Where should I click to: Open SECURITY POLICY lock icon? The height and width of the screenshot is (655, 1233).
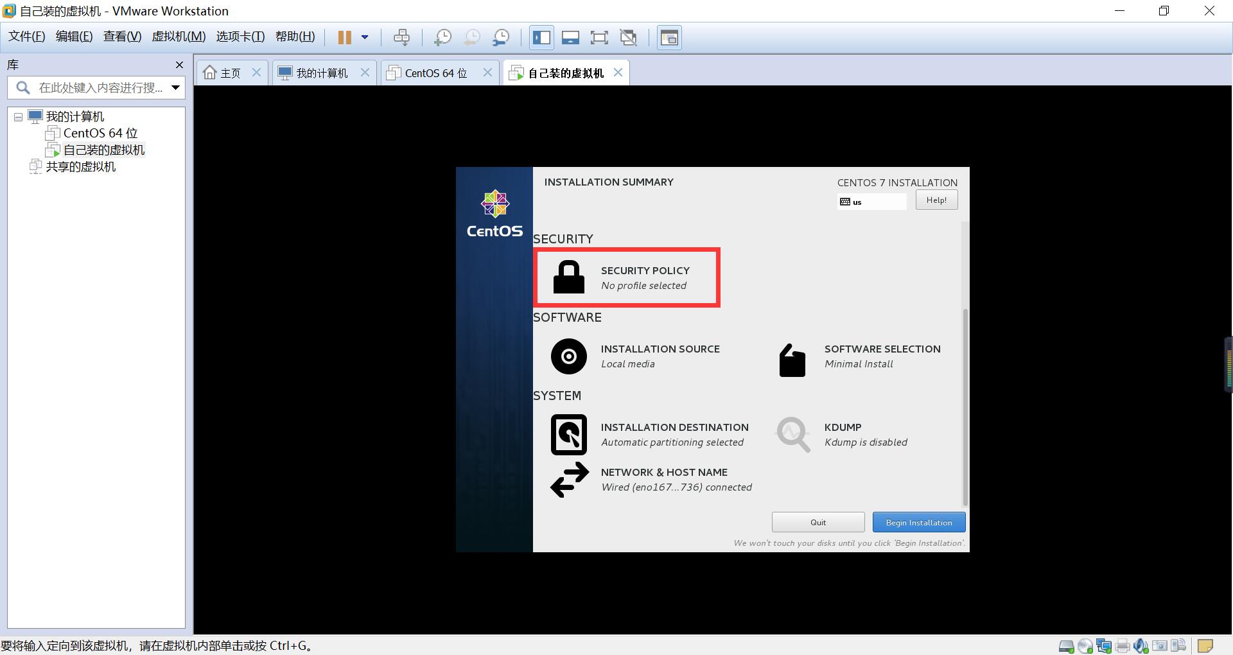(x=569, y=277)
